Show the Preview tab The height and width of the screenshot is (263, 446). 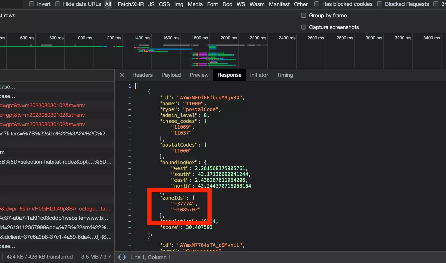pos(199,75)
